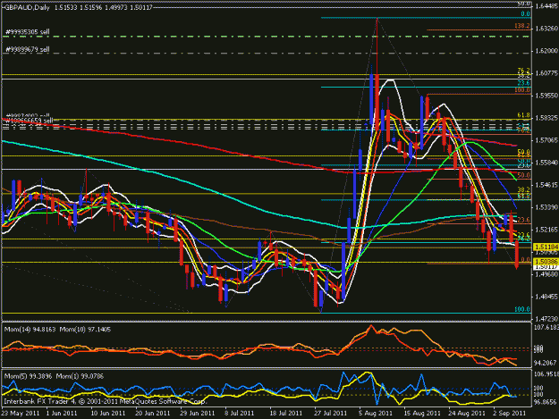Click the 1.63260 price axis label
Screen dimensions: 559x419
coord(546,29)
